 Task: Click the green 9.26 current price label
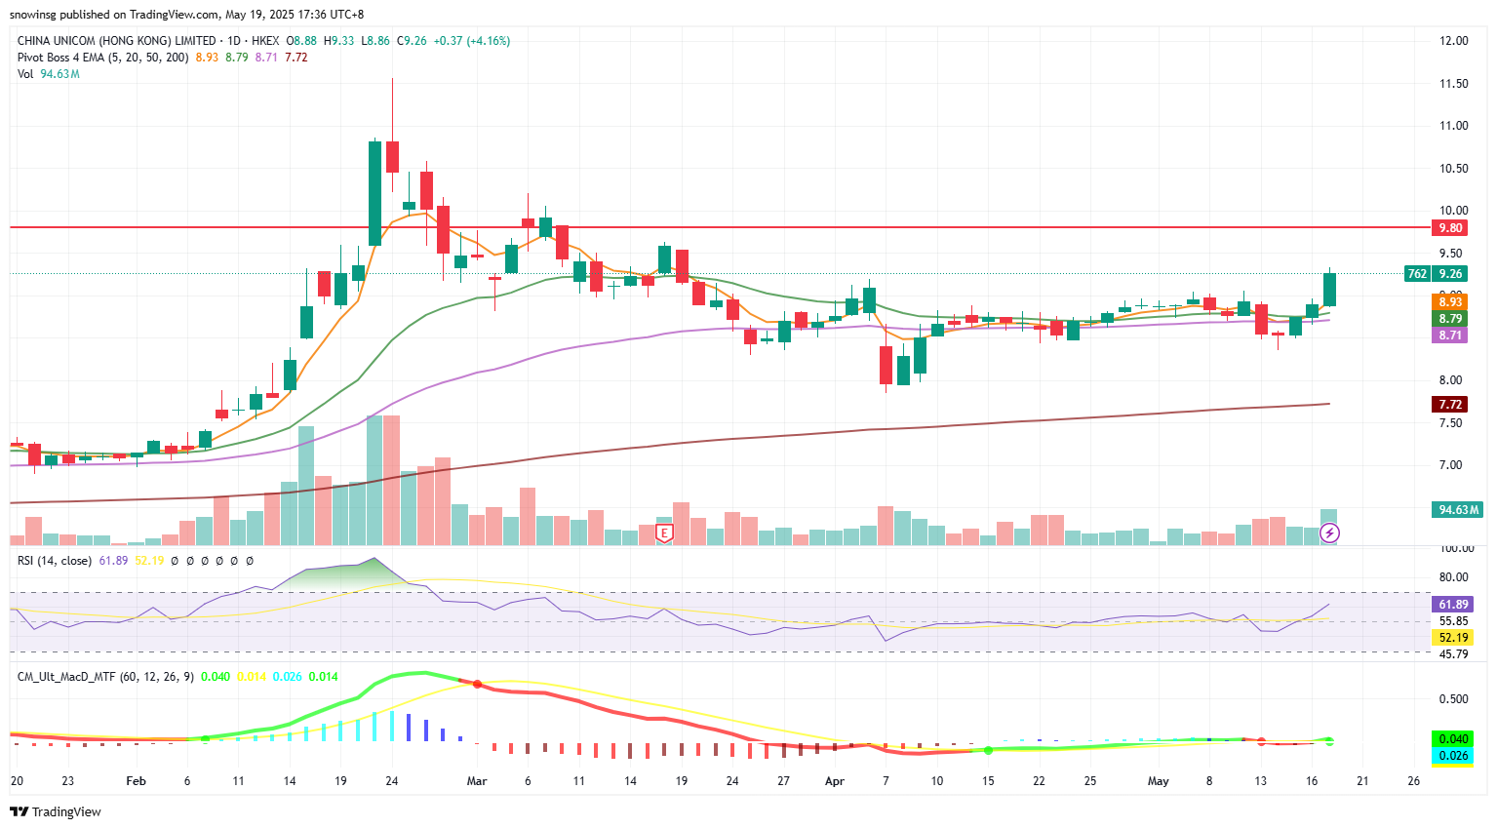(x=1450, y=274)
